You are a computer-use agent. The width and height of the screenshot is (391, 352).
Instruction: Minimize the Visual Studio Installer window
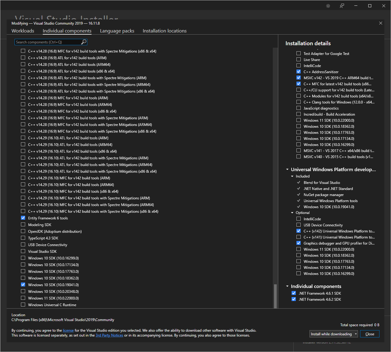pos(356,6)
